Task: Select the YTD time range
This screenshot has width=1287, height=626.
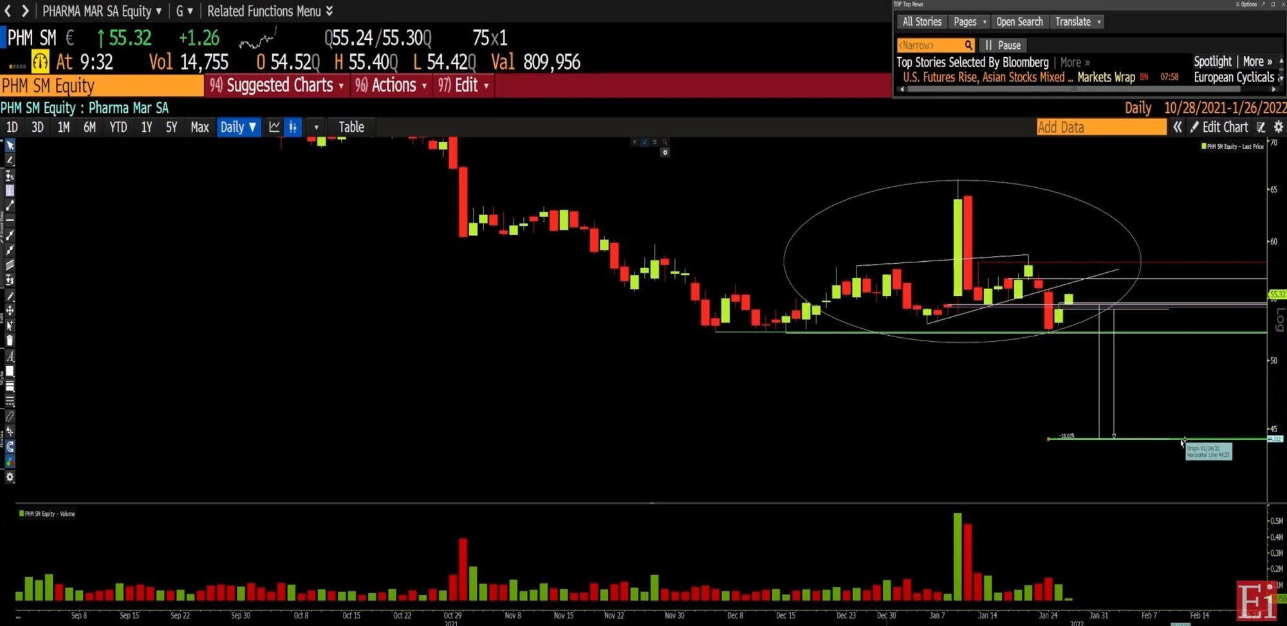Action: [x=118, y=127]
